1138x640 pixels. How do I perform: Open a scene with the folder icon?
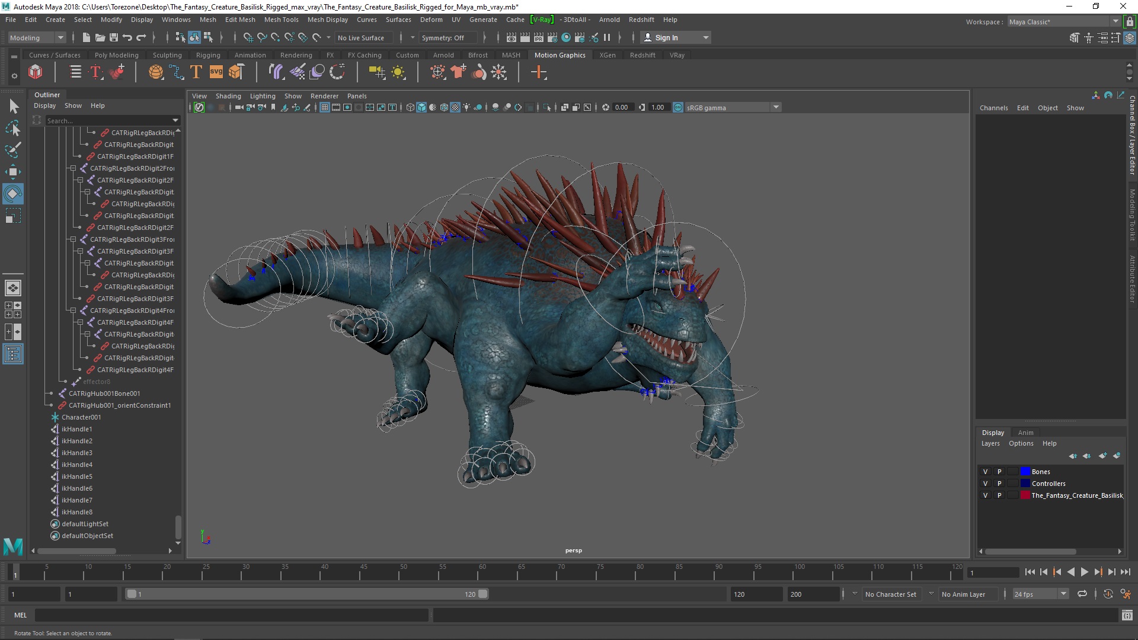100,37
